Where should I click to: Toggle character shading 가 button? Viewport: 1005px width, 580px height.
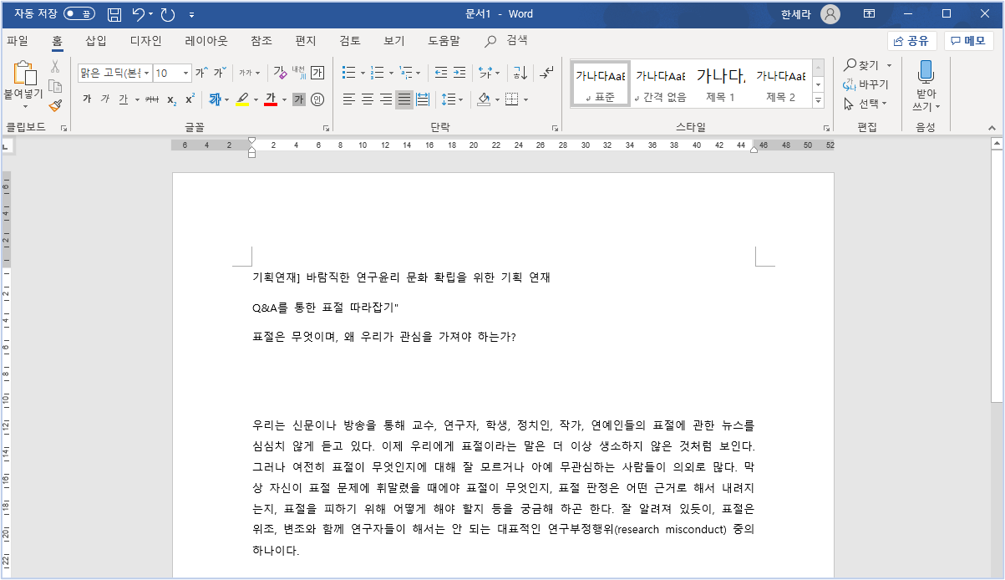tap(299, 99)
